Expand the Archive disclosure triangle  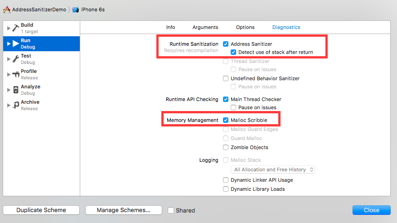click(x=9, y=105)
